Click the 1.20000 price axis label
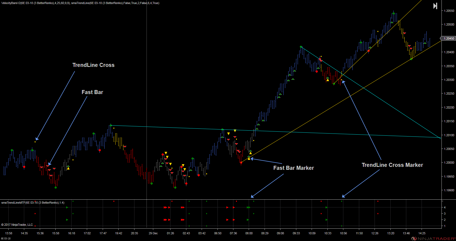 tap(449, 163)
